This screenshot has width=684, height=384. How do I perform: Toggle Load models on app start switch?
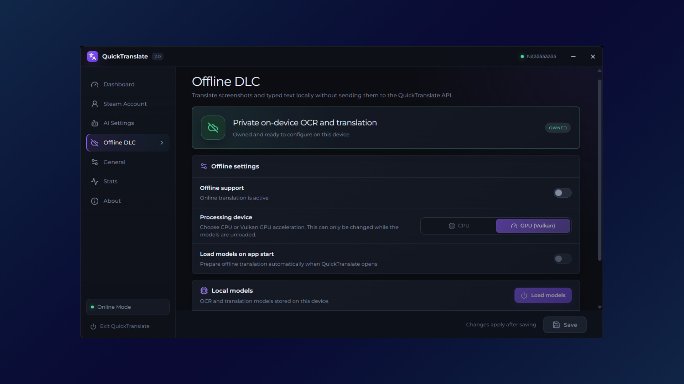[562, 259]
